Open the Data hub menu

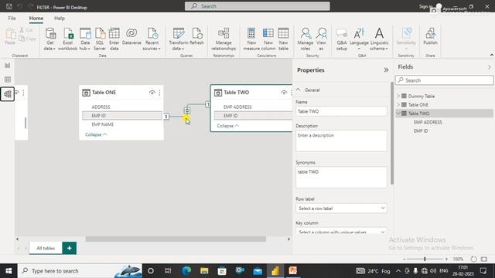[85, 39]
